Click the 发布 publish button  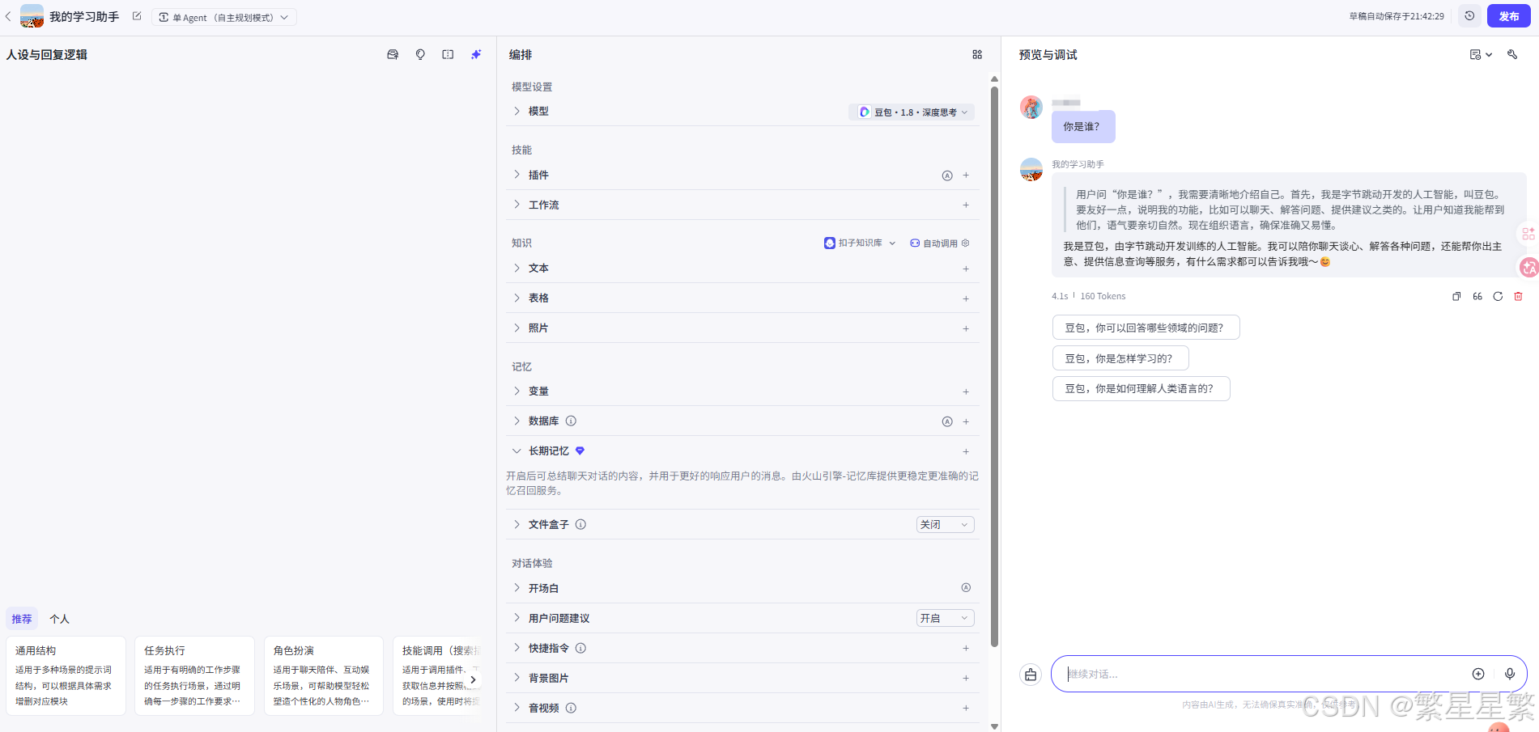click(x=1508, y=16)
